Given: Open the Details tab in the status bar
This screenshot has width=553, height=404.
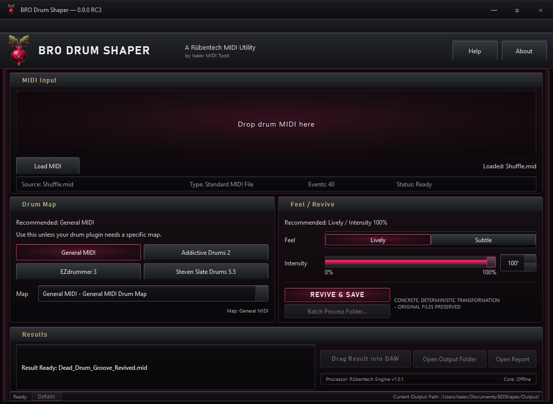Looking at the screenshot, I should tap(47, 396).
